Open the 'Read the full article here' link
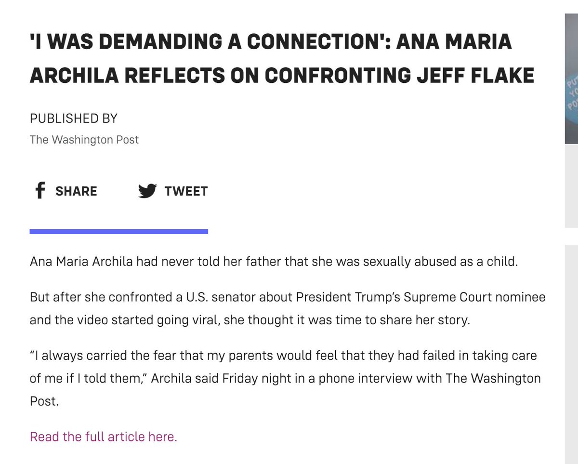 104,437
